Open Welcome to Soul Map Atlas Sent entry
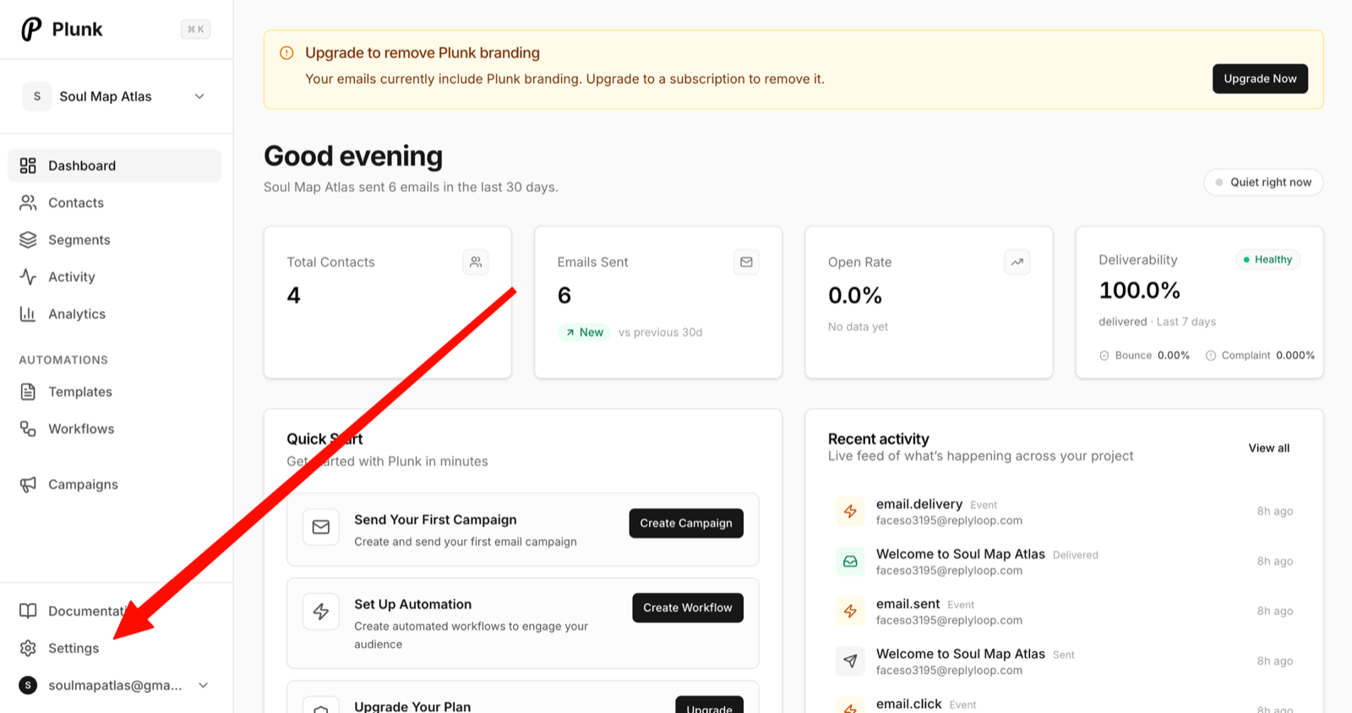The image size is (1352, 713). [1064, 661]
